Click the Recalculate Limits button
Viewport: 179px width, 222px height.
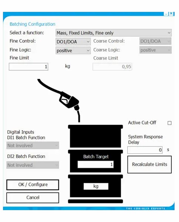click(x=149, y=165)
